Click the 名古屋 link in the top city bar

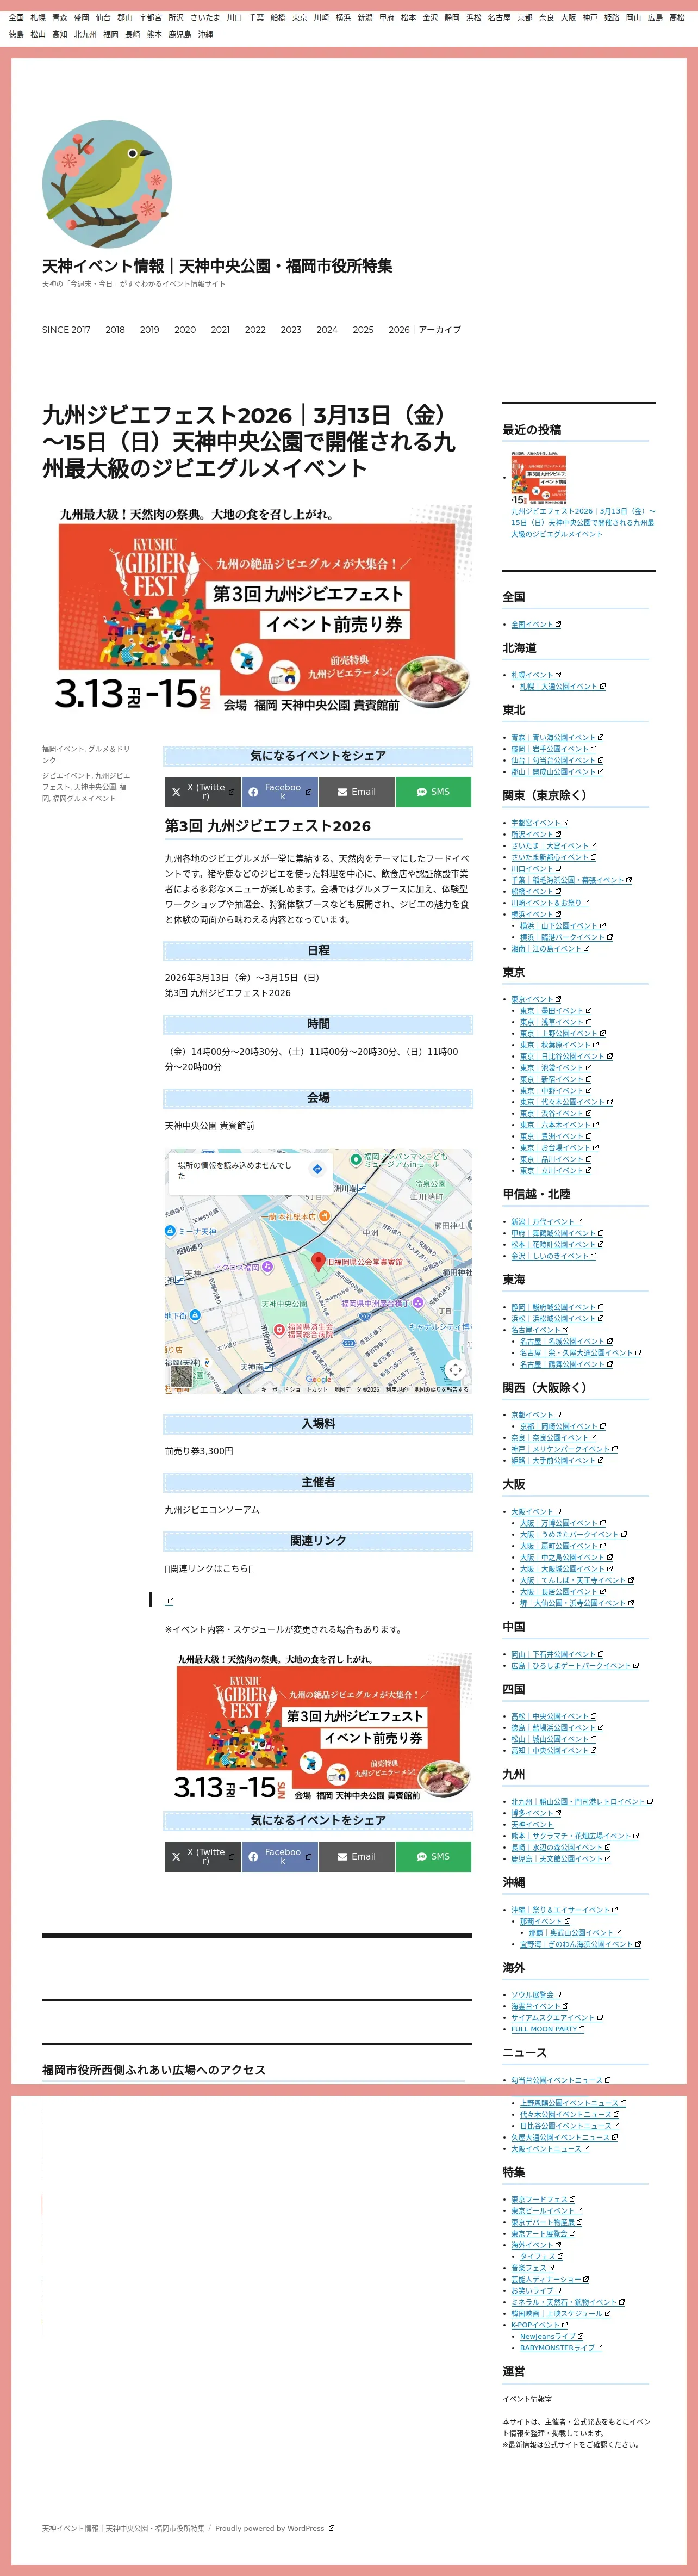pos(499,17)
